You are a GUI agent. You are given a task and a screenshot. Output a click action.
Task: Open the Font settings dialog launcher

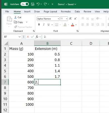point(78,31)
